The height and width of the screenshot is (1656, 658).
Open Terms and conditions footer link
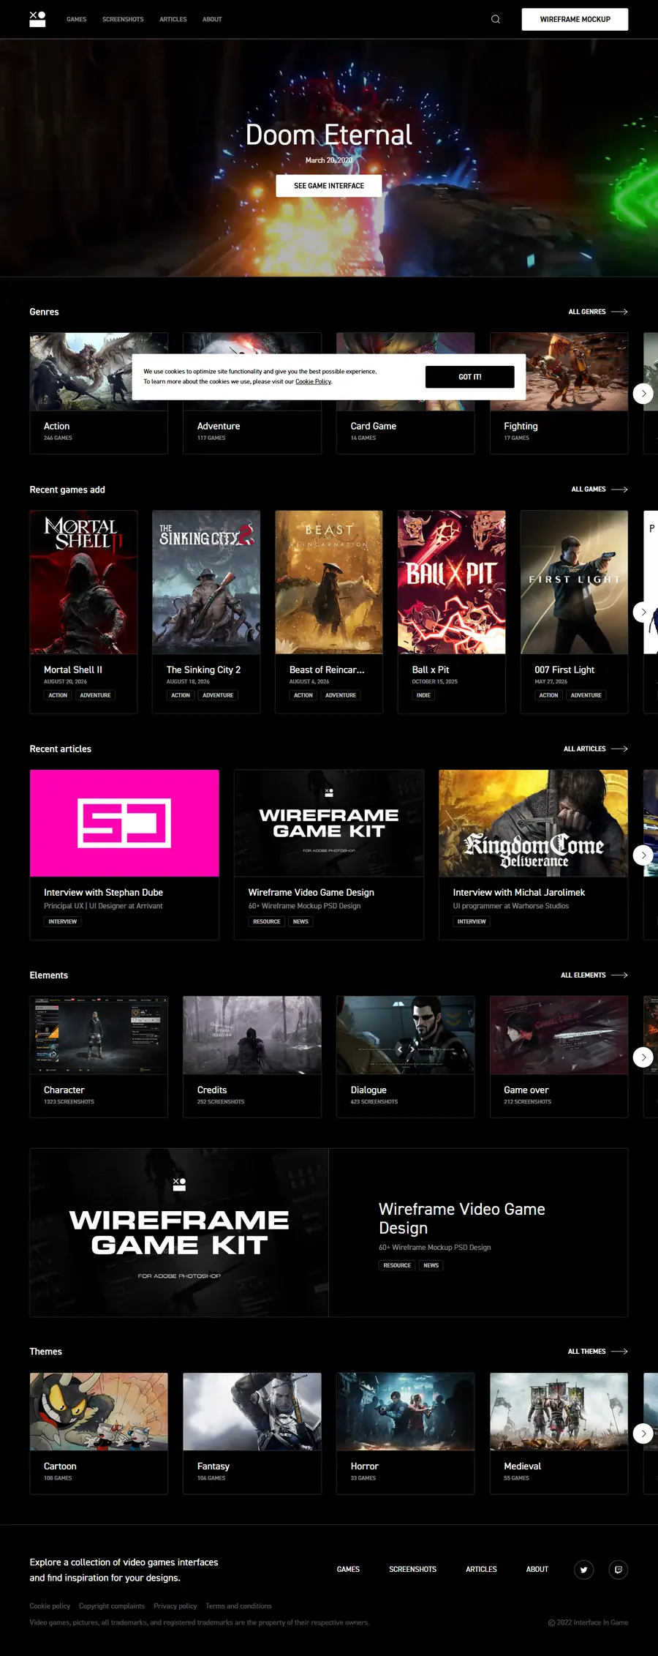pos(238,1606)
